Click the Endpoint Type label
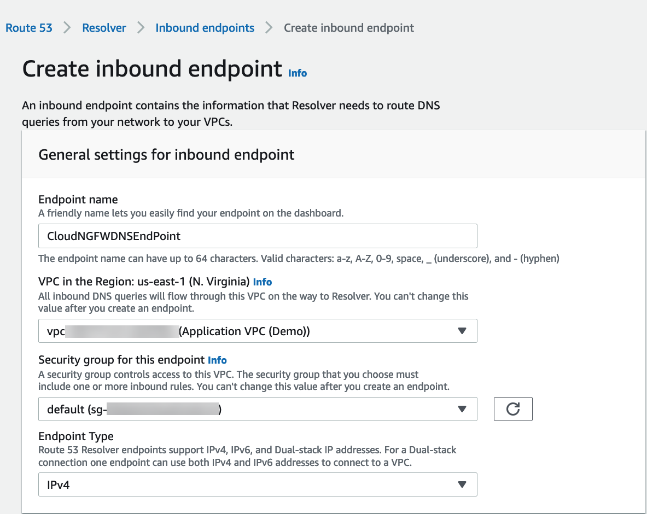The height and width of the screenshot is (514, 647). 76,436
